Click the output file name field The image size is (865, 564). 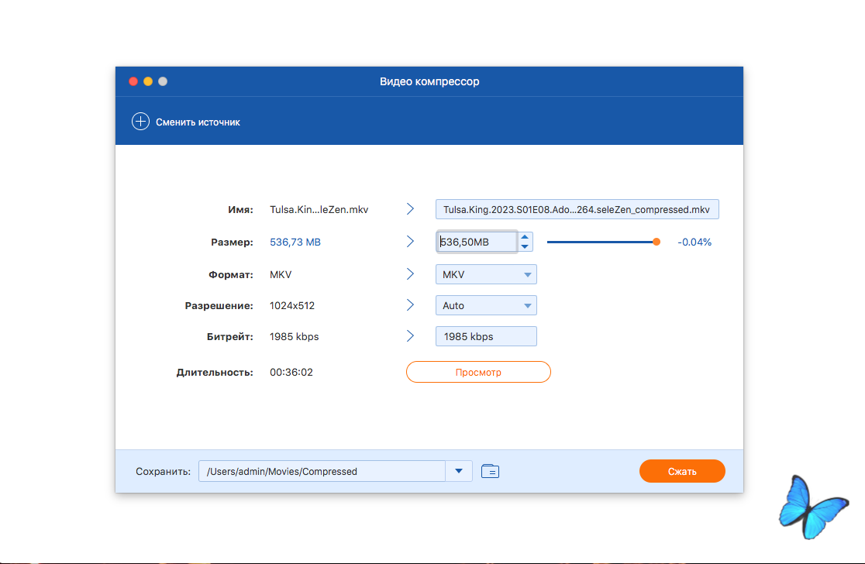[577, 209]
